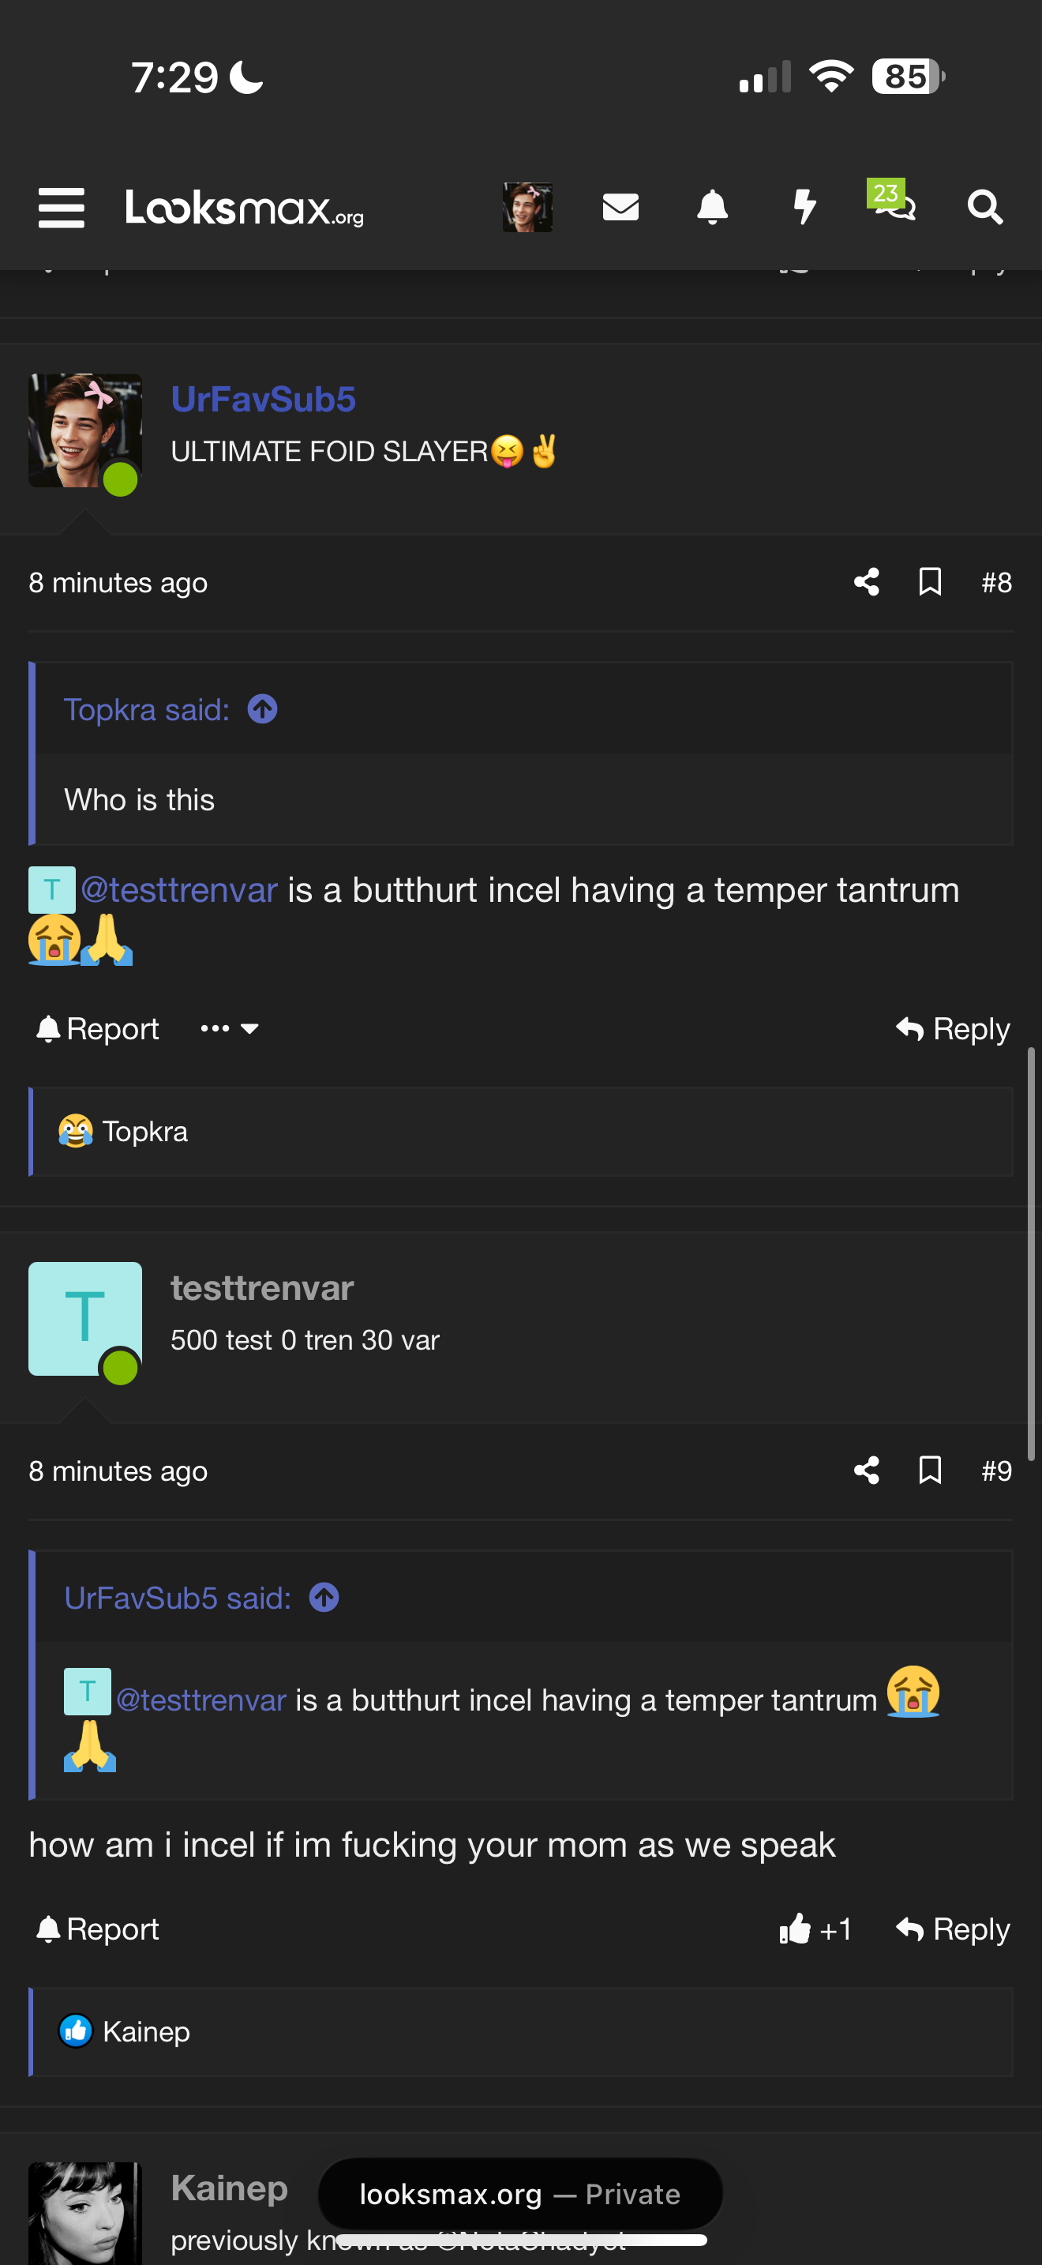This screenshot has height=2265, width=1042.
Task: Open the notifications bell in header
Action: [x=712, y=208]
